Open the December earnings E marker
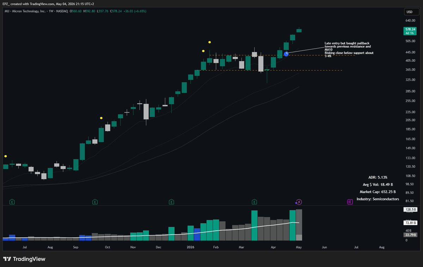This screenshot has height=267, width=423. [171, 202]
